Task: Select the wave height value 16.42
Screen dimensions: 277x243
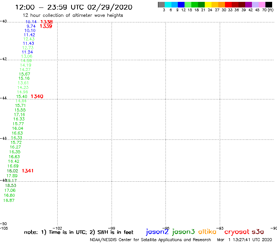Action: tap(14, 161)
